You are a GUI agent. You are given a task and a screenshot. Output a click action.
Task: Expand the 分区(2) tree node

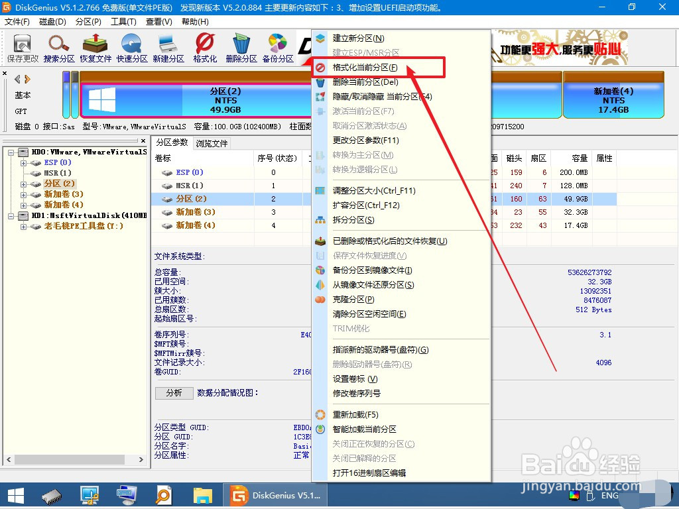point(23,184)
